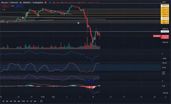Select the 1D time range
Image resolution: width=171 pixels, height=104 pixels.
click(x=3, y=101)
